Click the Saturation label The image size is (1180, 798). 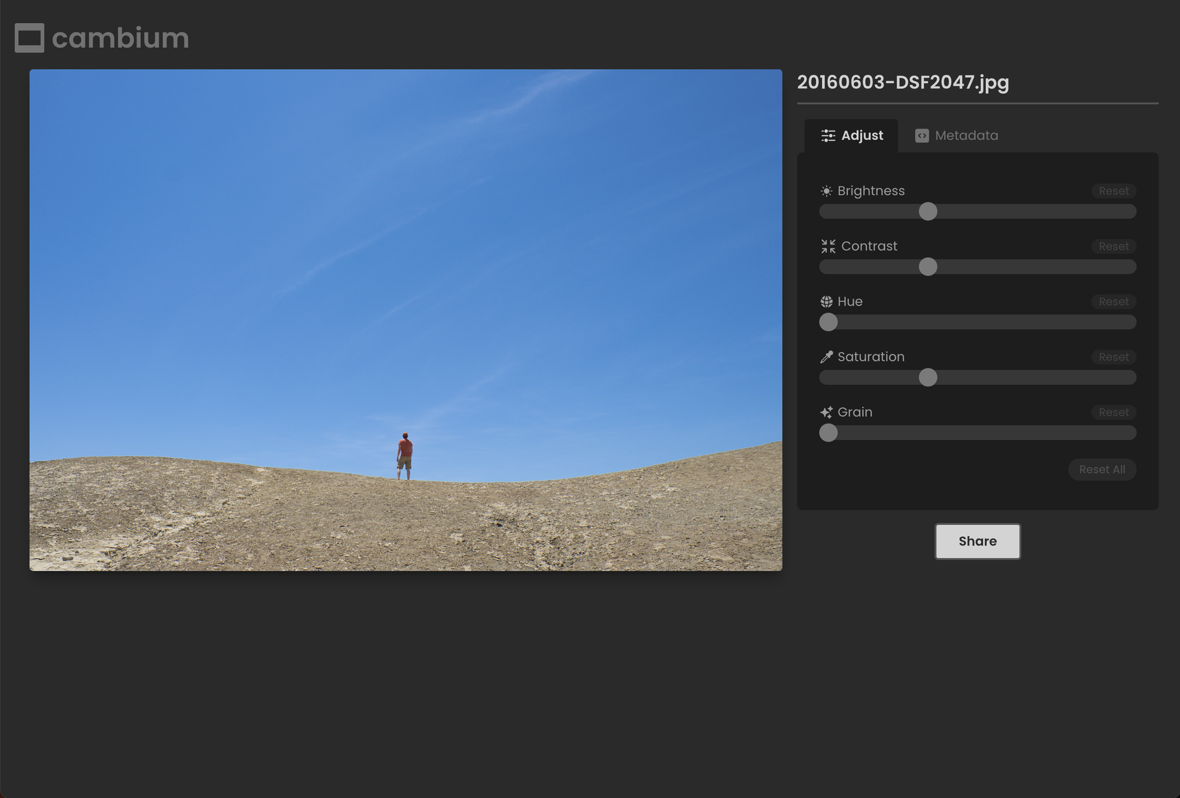[871, 357]
